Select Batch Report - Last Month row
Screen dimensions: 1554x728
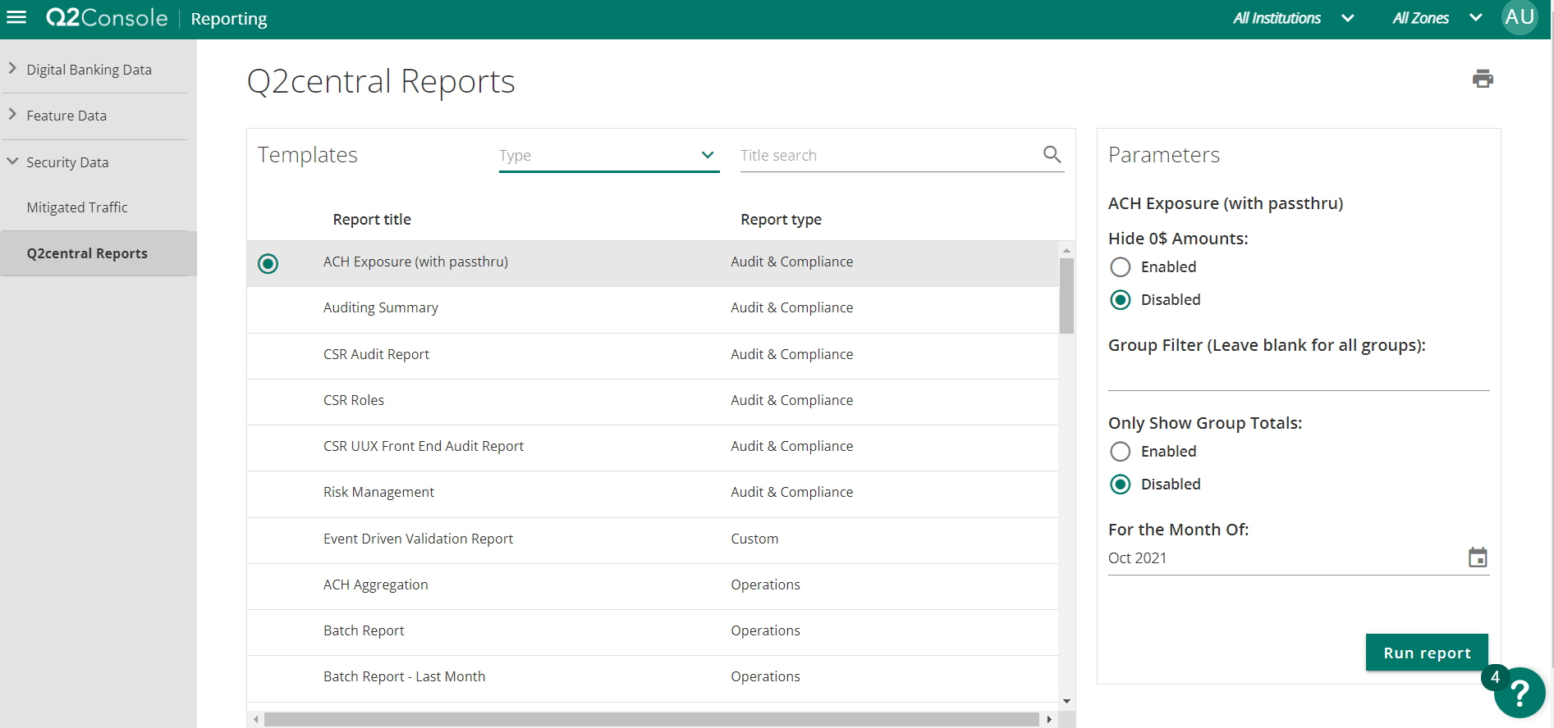pos(653,678)
